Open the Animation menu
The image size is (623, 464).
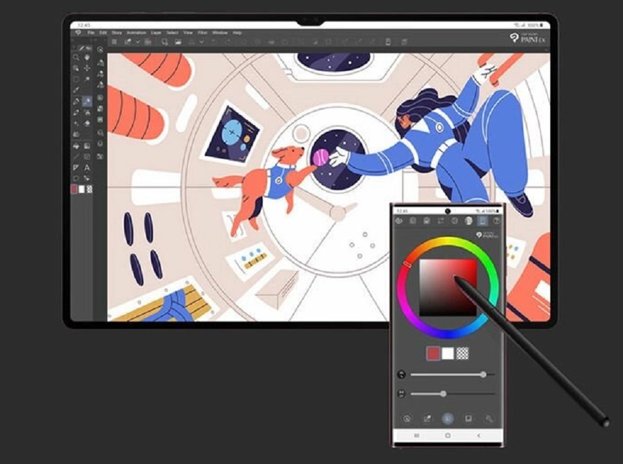click(x=136, y=32)
